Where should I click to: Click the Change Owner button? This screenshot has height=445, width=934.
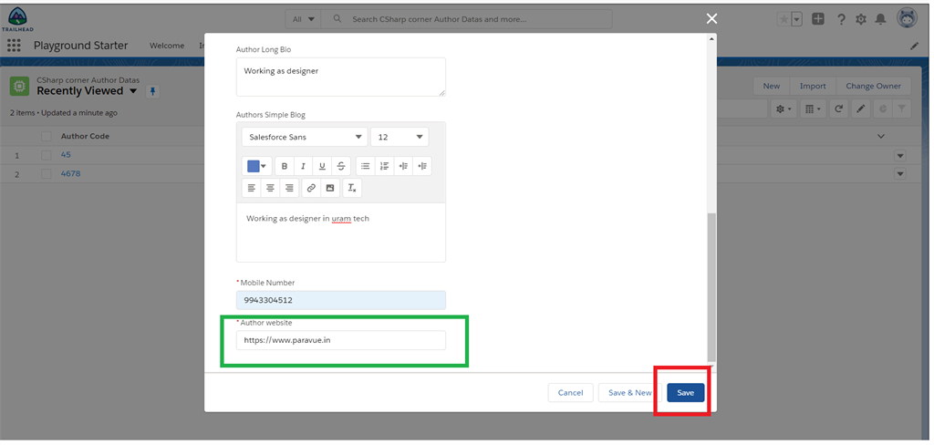point(873,86)
